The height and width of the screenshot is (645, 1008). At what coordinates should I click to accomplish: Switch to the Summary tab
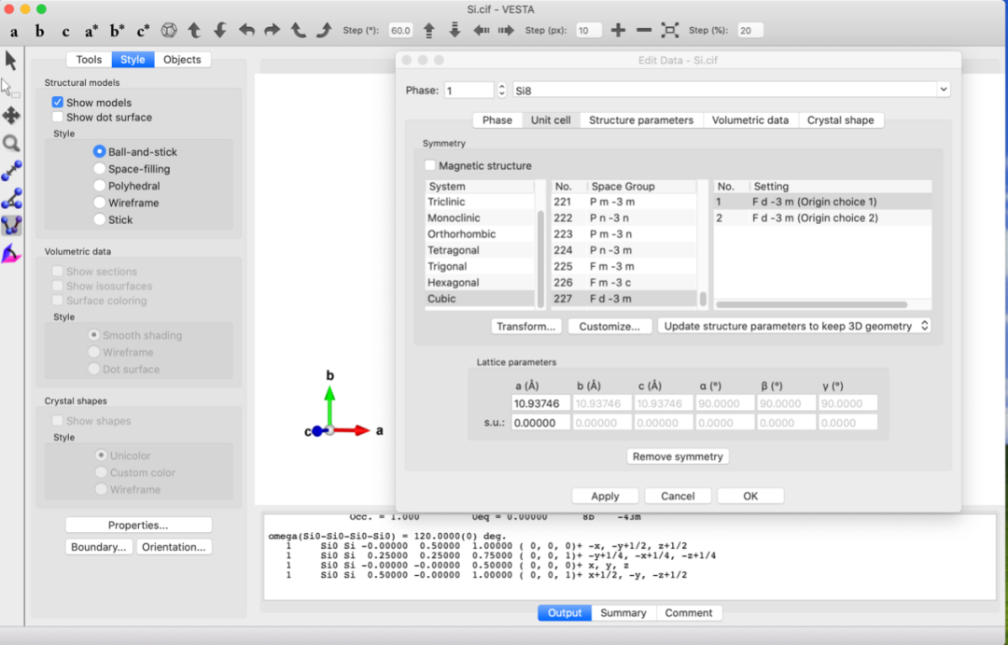pos(623,613)
